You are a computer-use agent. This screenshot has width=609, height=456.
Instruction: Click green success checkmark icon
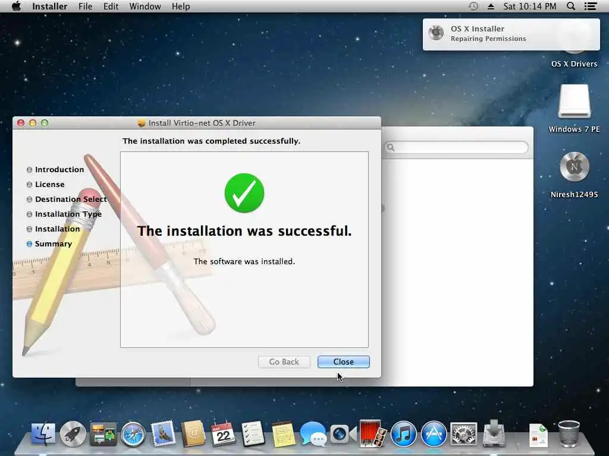[244, 193]
